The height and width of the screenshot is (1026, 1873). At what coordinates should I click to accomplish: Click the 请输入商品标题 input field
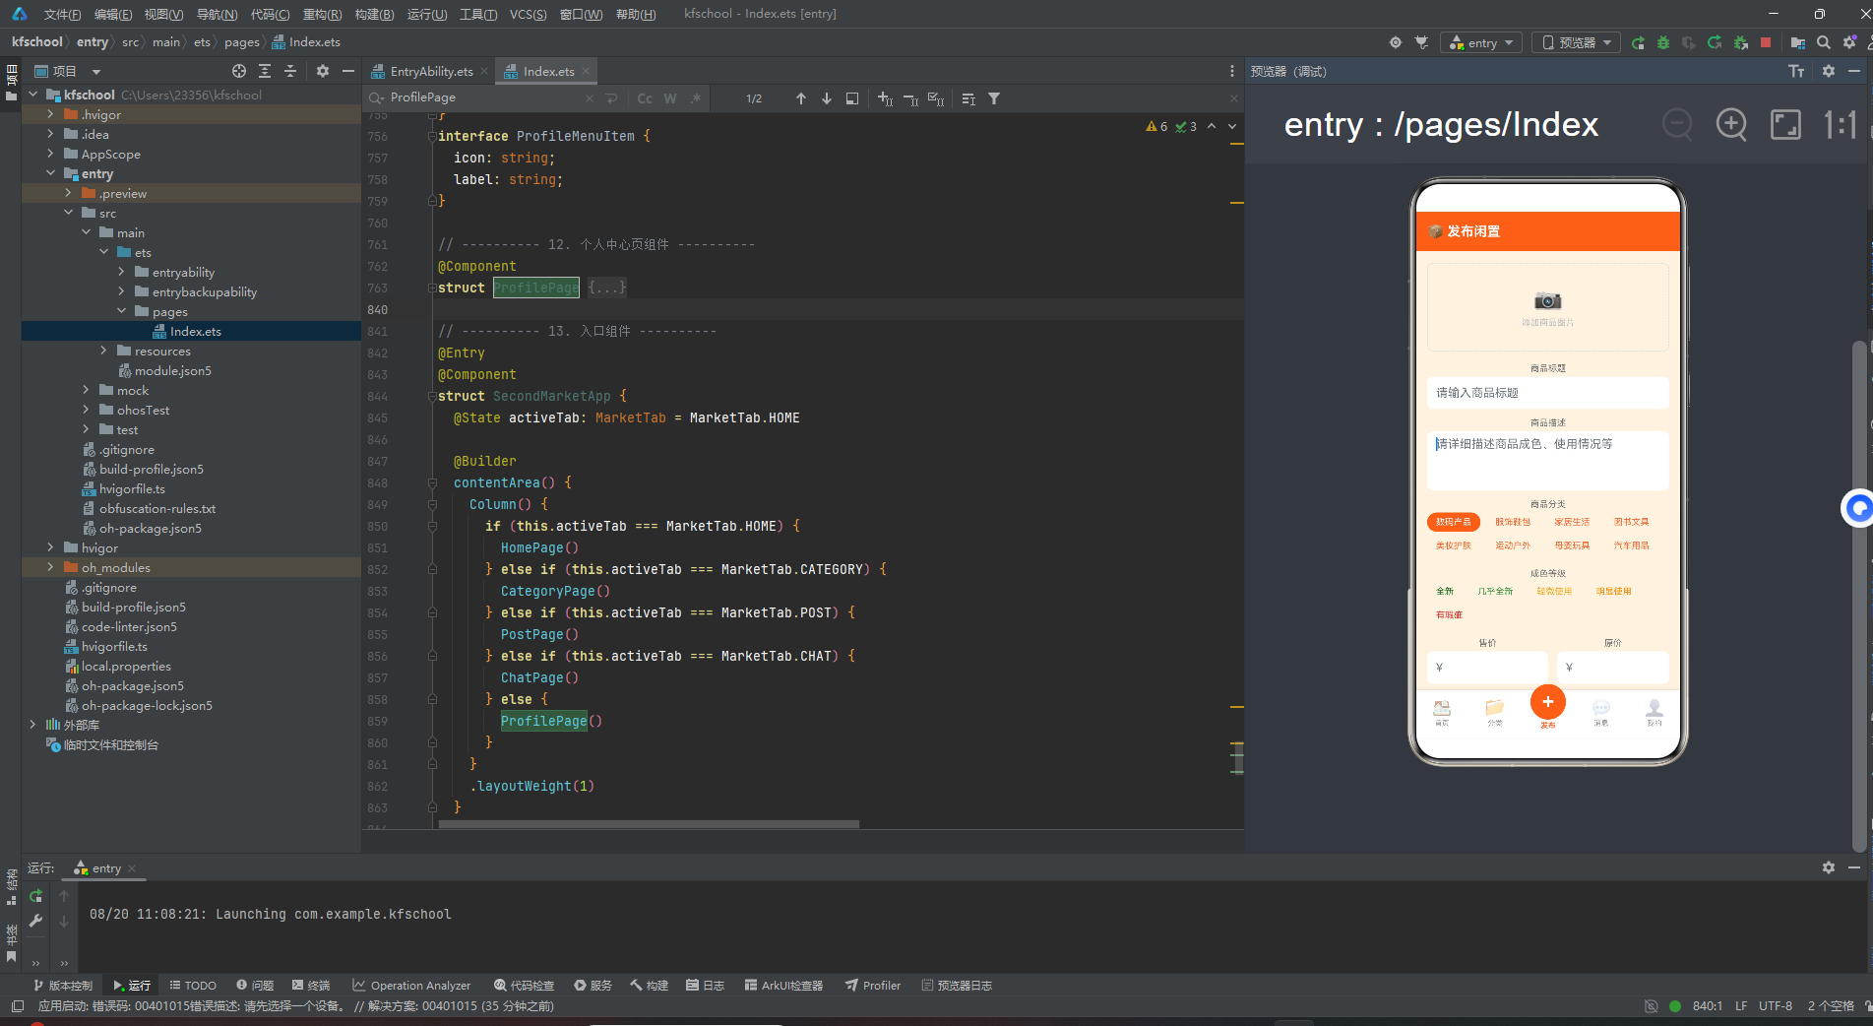[x=1547, y=393]
